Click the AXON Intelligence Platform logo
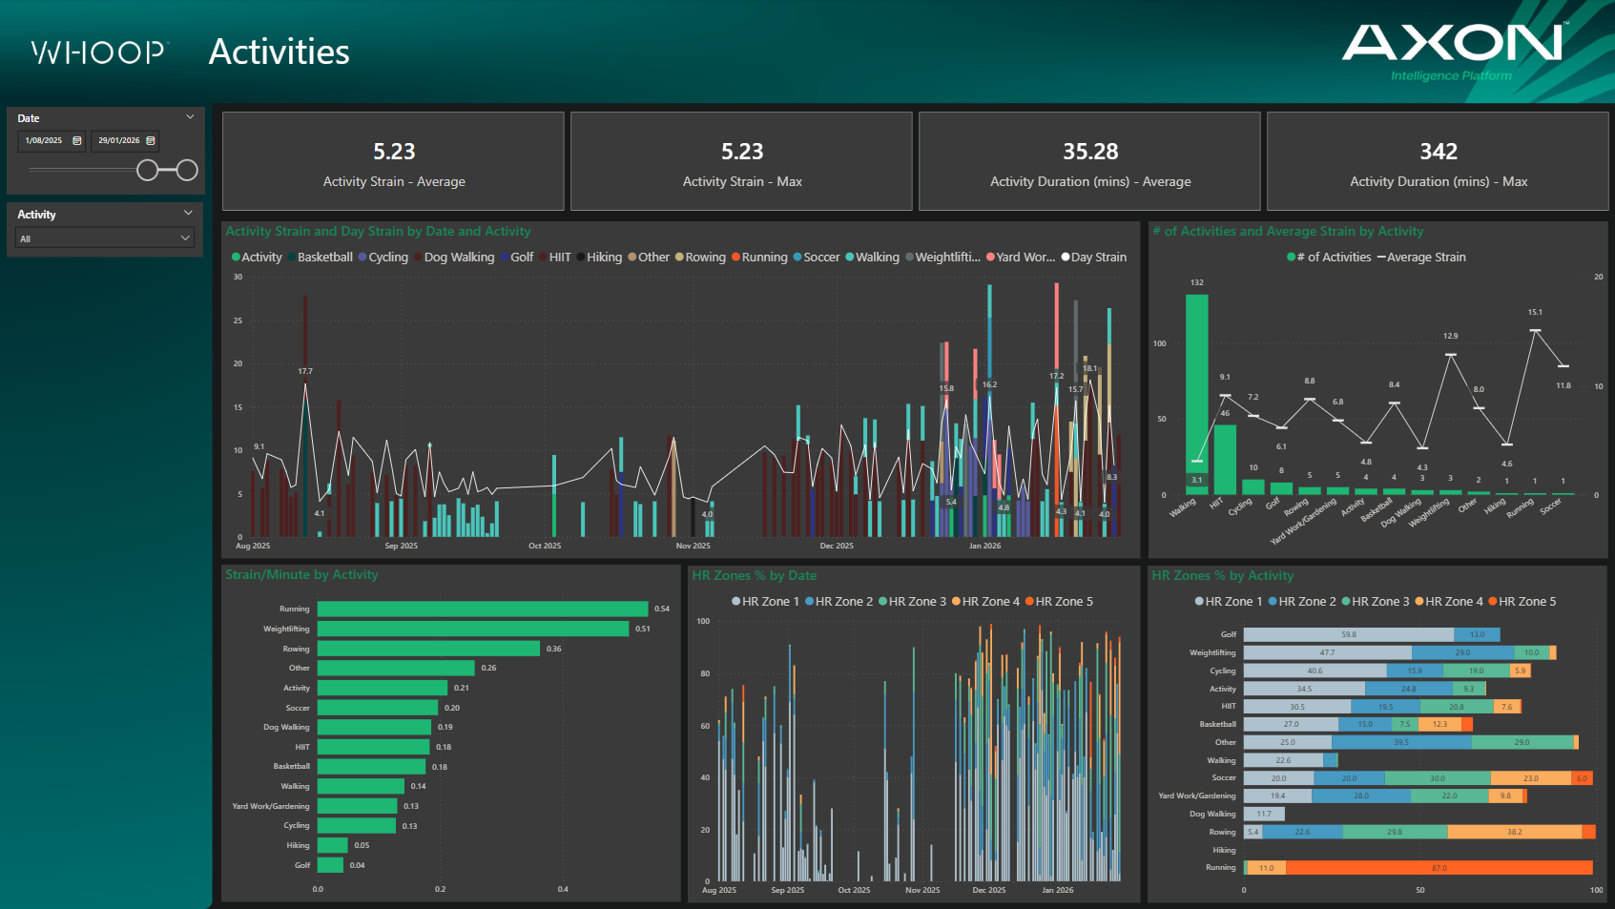Screen dimensions: 1615x909 pos(1453,48)
